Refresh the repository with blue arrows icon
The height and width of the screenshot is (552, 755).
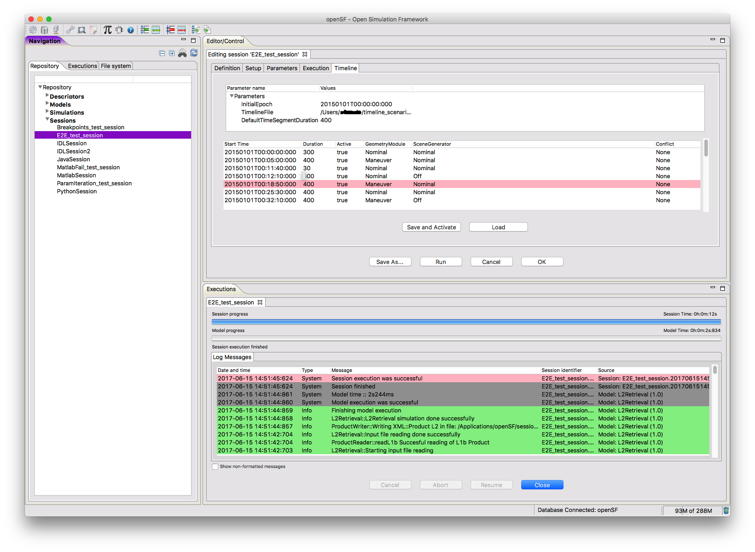pyautogui.click(x=194, y=53)
